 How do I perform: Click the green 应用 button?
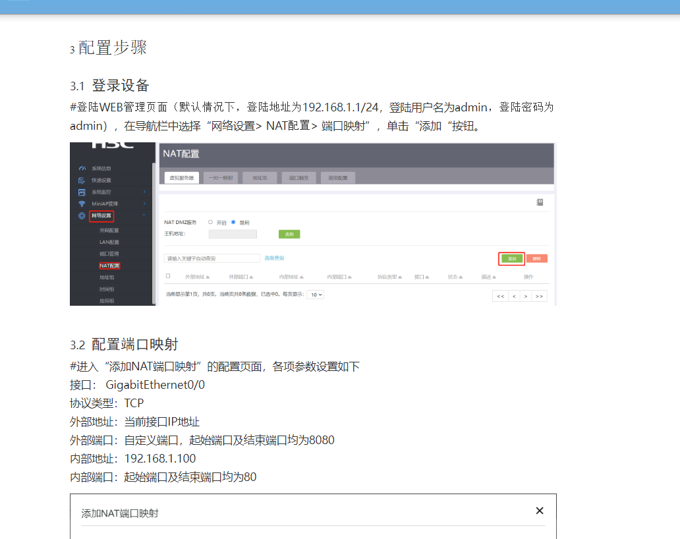click(289, 234)
